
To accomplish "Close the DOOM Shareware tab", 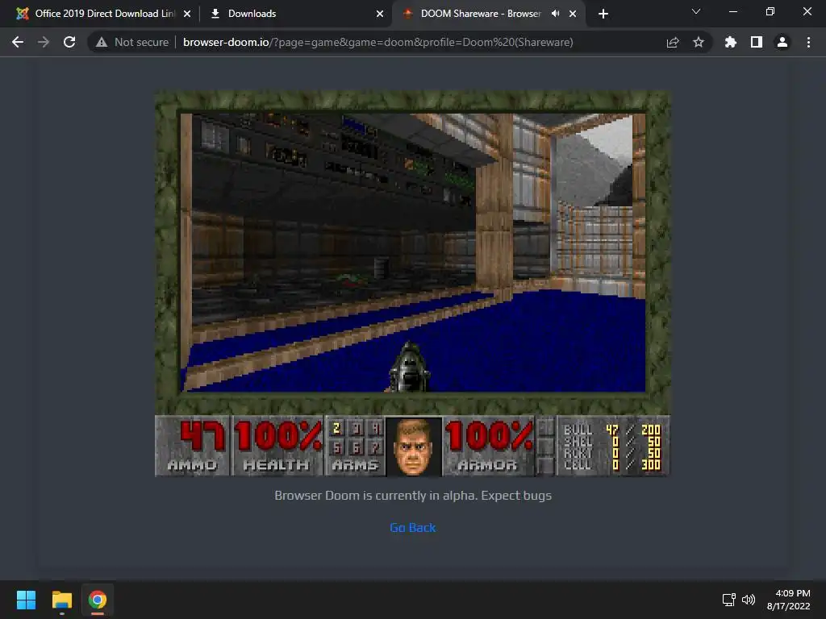I will 573,14.
